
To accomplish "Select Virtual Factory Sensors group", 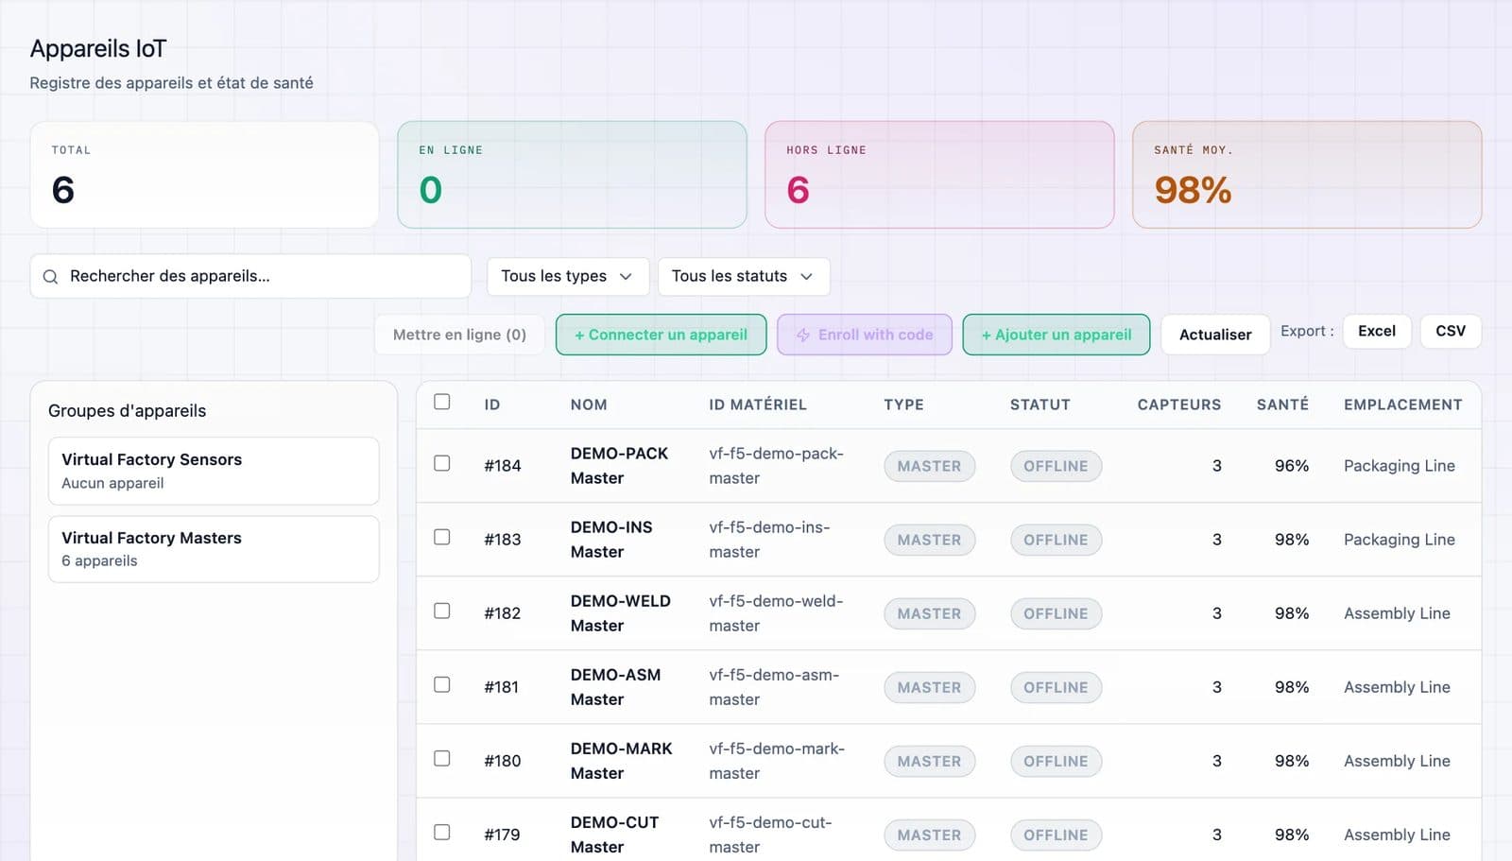I will (214, 471).
